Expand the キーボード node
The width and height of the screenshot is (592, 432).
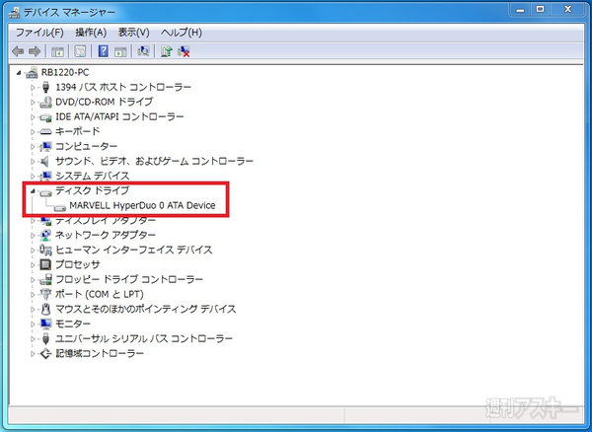(x=33, y=132)
